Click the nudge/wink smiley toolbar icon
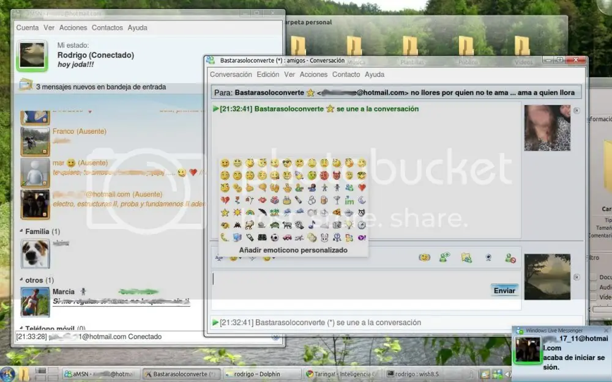This screenshot has height=382, width=612. 424,257
